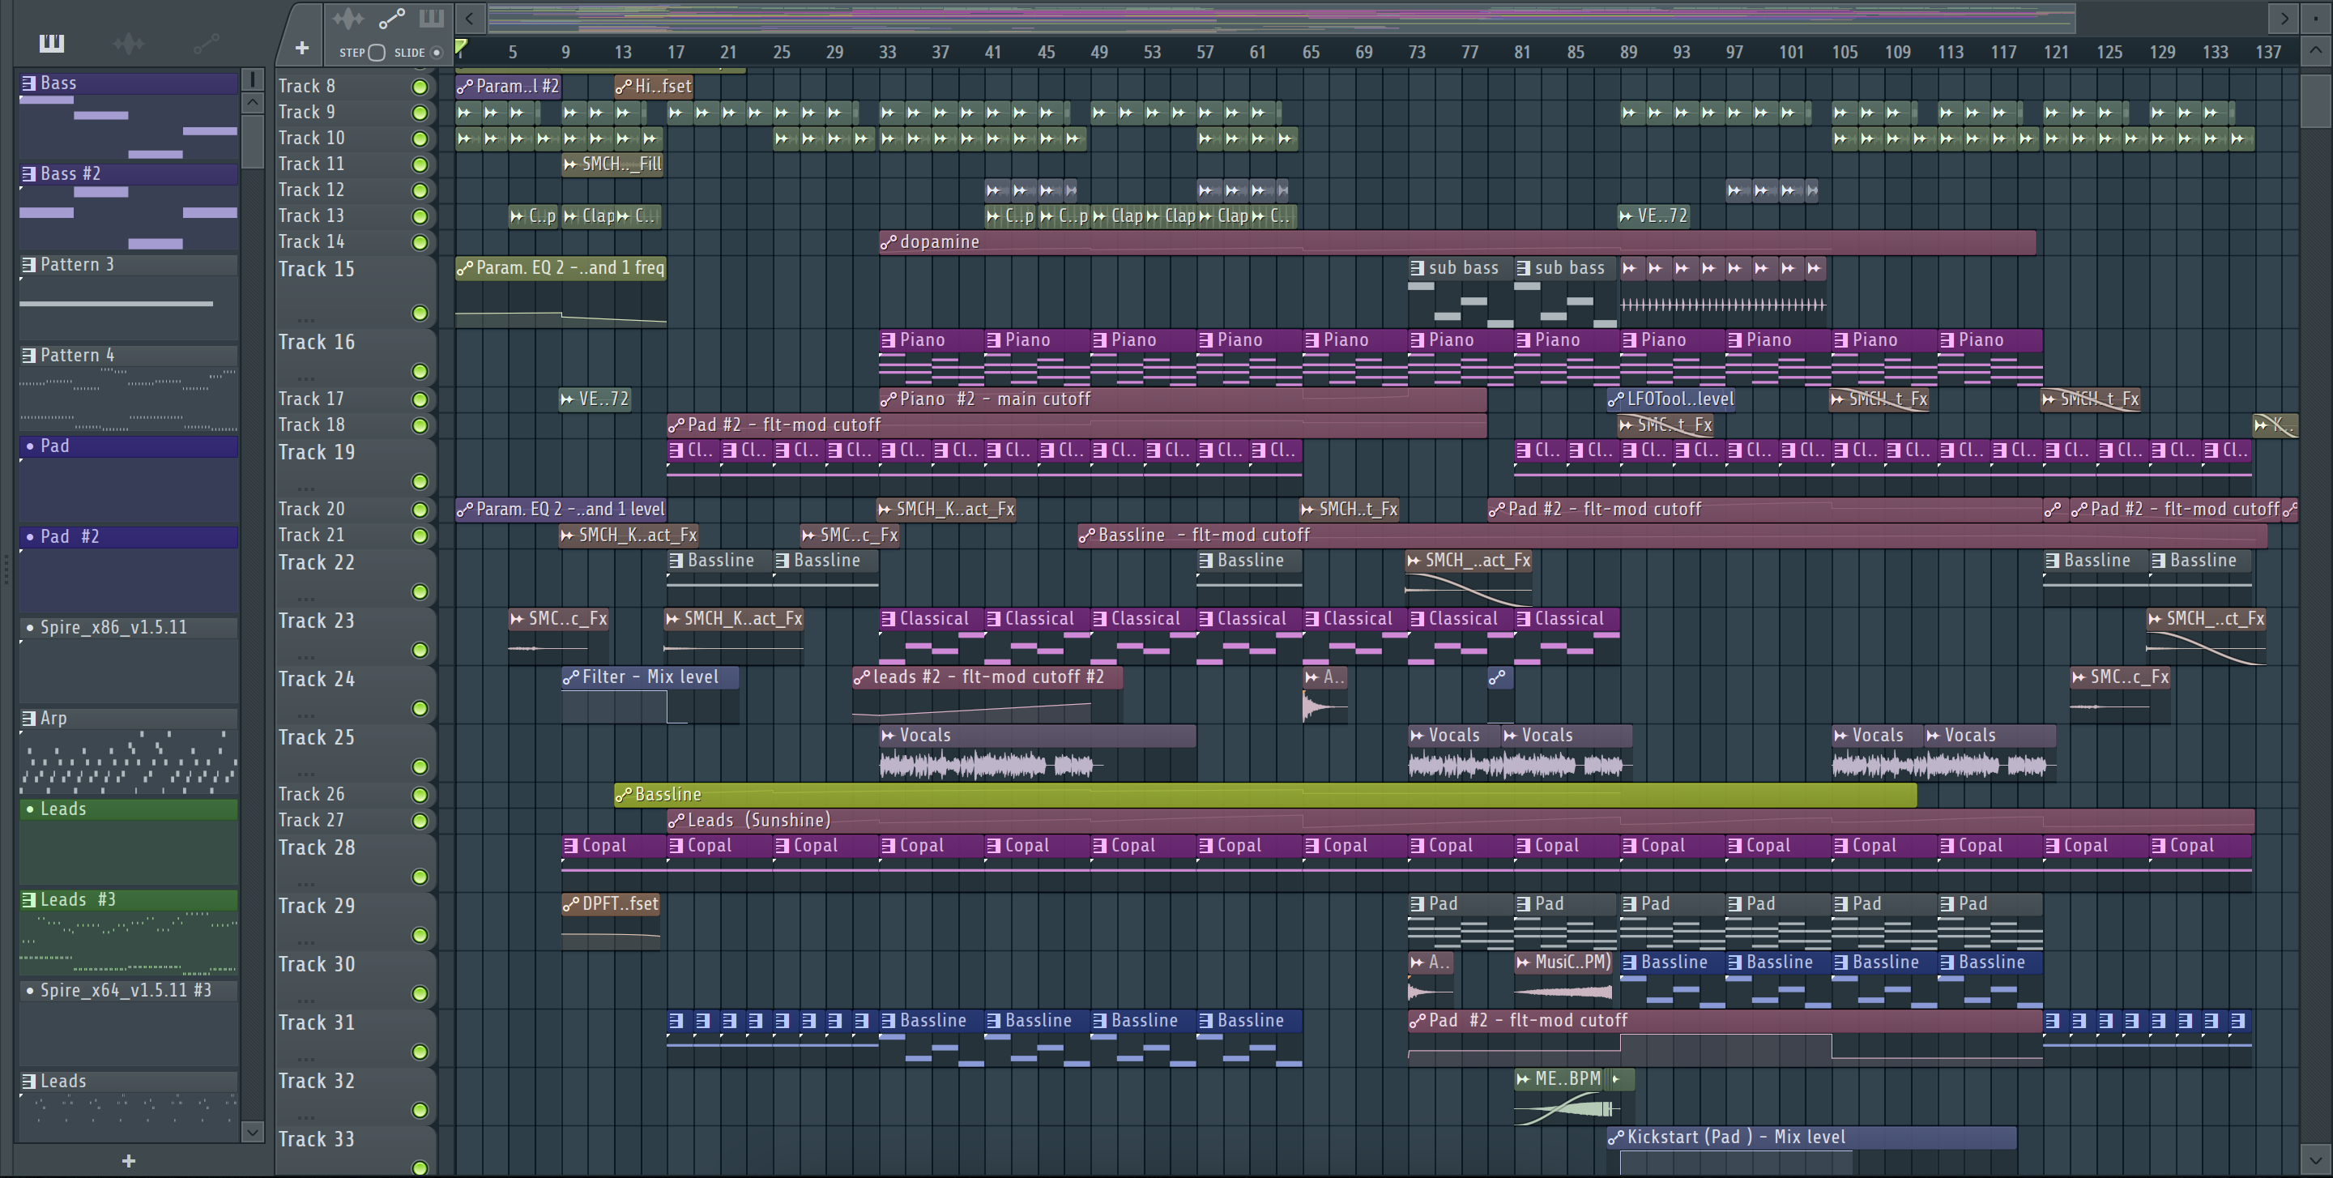
Task: Click the bar button atop picker scrollbar
Action: click(253, 79)
